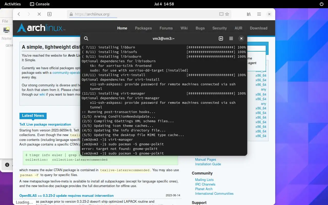Viewport: 328px width, 205px height.
Task: Open the browser library icon
Action: tap(249, 14)
